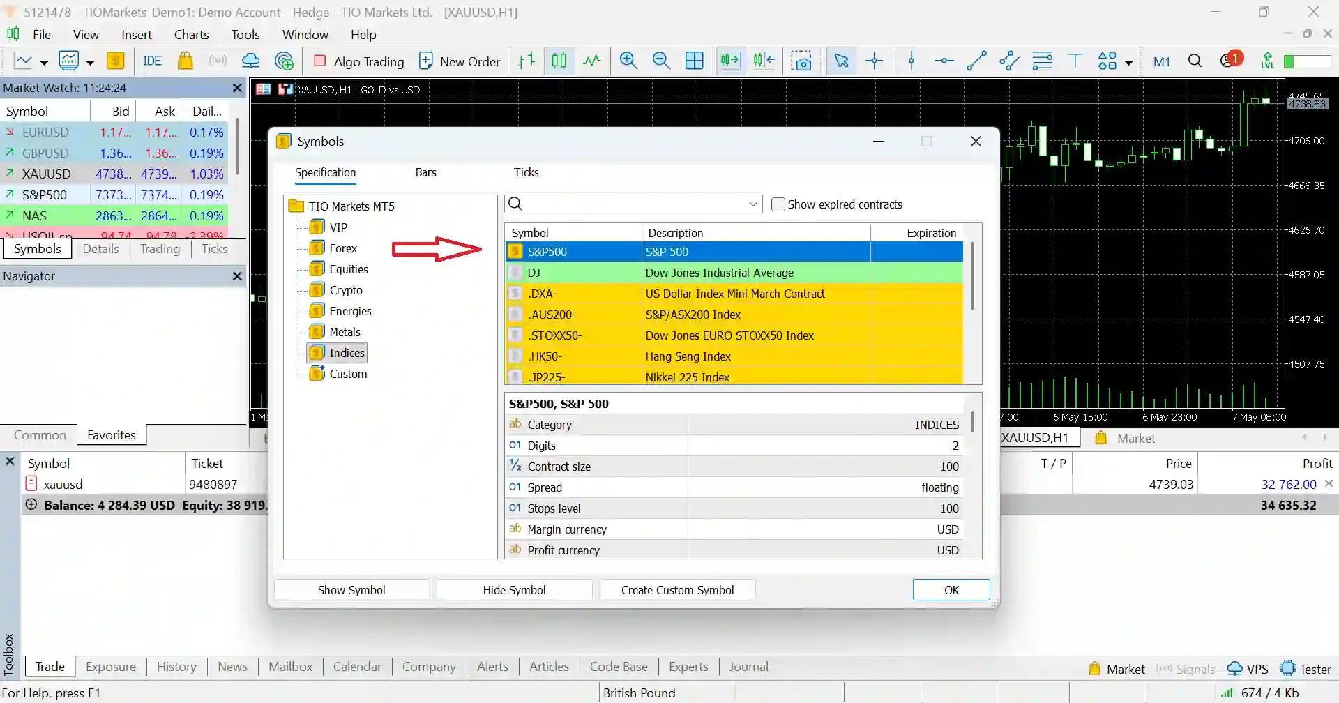Confirm the Symbols dialog with OK
Screen dimensions: 1339x703
[951, 590]
